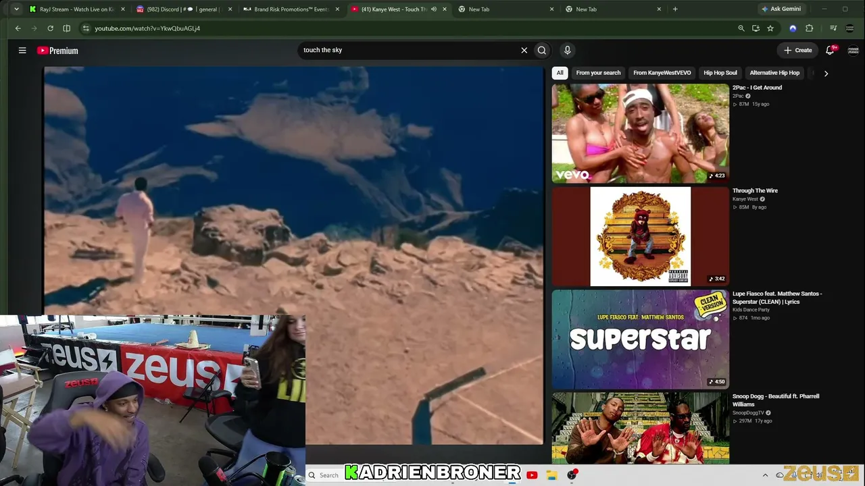Open YouTube app in Windows taskbar

[x=532, y=475]
